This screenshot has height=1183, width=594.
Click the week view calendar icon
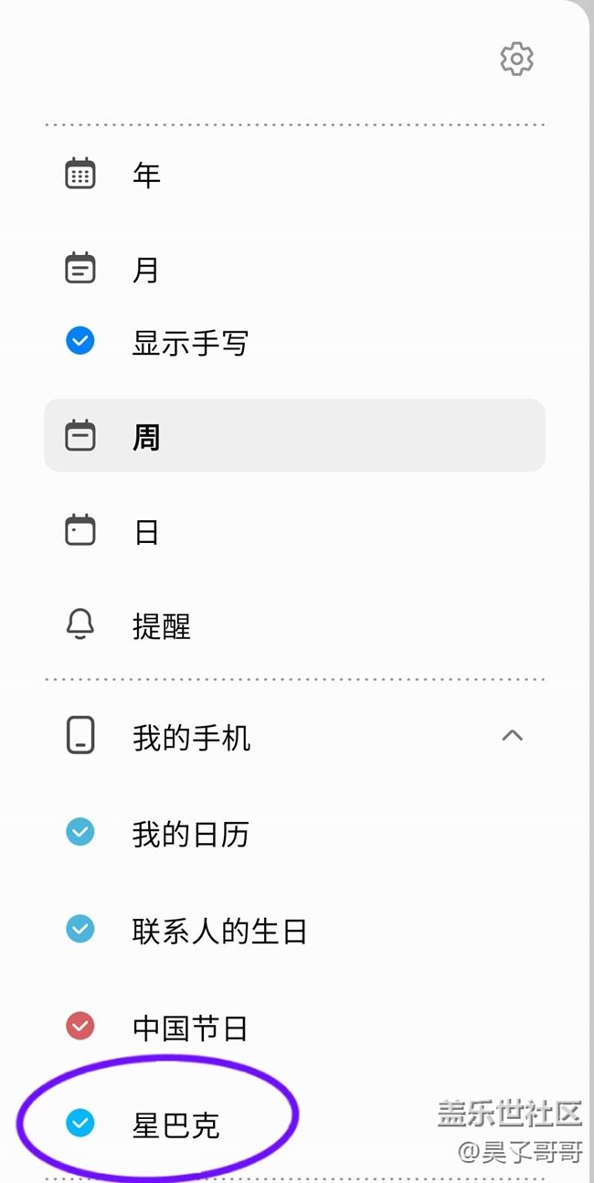[80, 436]
